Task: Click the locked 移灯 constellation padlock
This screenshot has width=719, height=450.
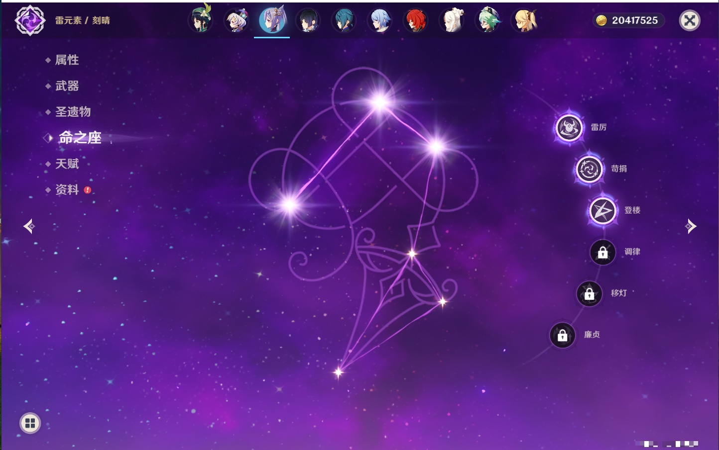Action: point(589,293)
